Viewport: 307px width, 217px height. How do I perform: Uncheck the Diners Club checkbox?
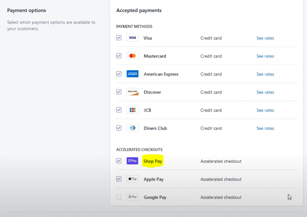coord(119,128)
